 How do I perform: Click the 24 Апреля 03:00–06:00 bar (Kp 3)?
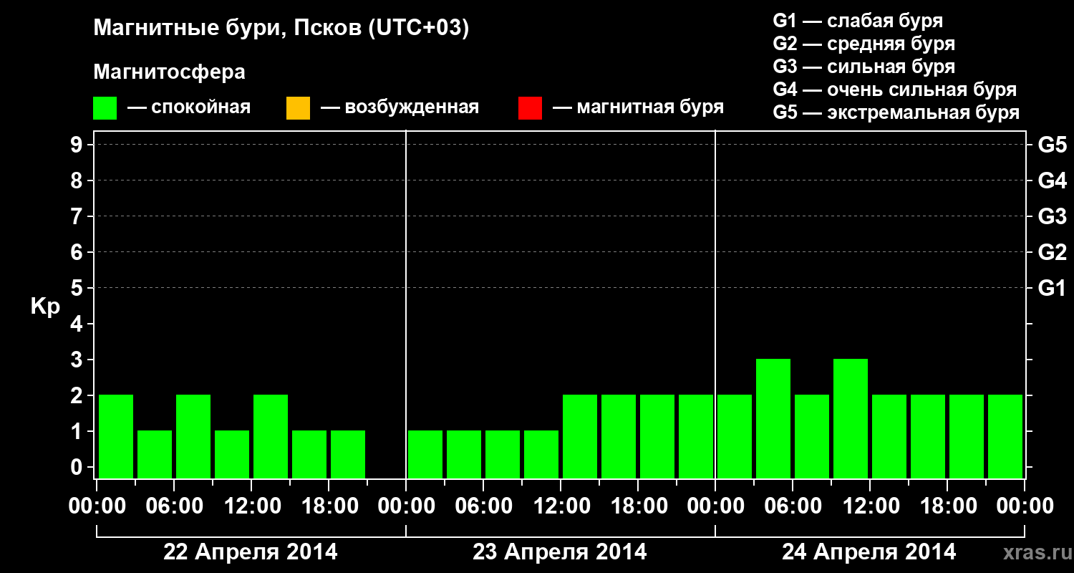(x=773, y=418)
